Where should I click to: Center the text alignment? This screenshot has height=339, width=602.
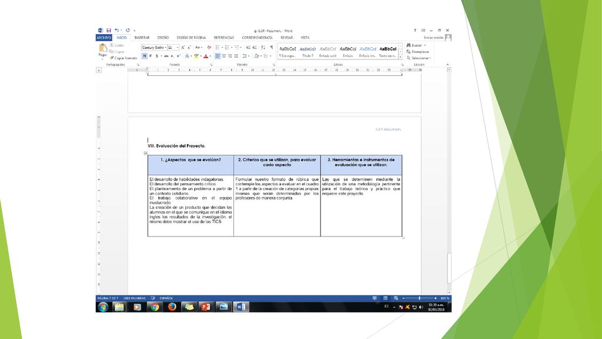click(224, 56)
